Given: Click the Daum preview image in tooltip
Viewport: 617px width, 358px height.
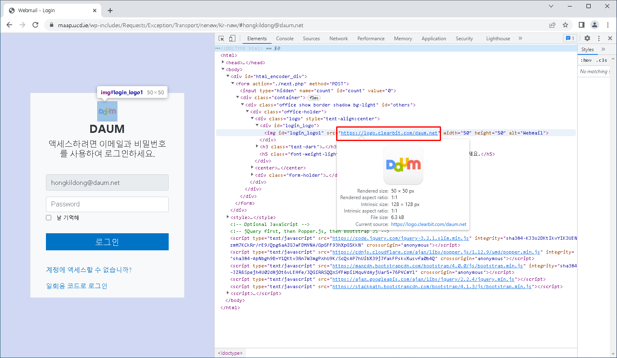Looking at the screenshot, I should (403, 165).
